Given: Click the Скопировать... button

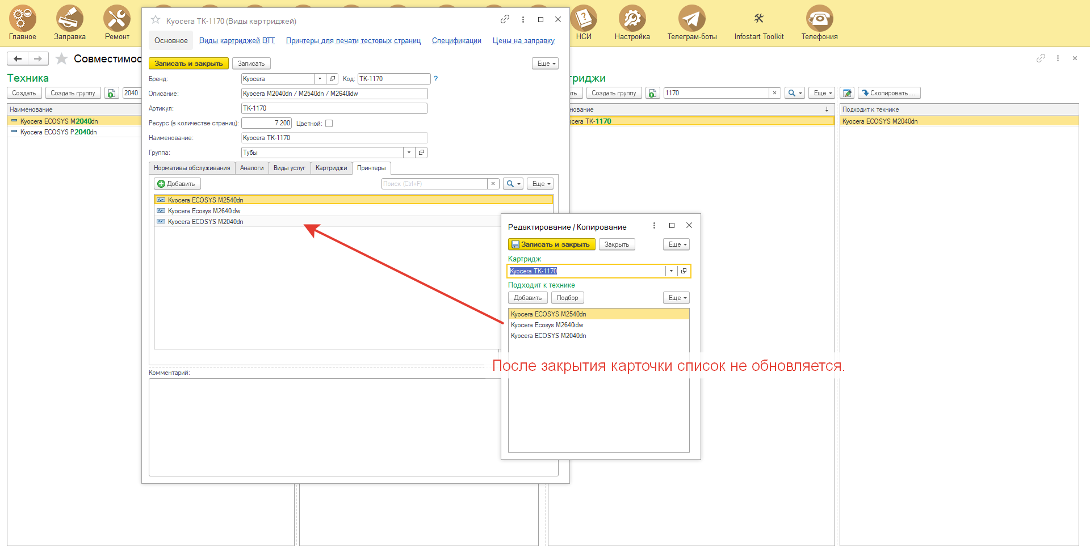Looking at the screenshot, I should [889, 93].
